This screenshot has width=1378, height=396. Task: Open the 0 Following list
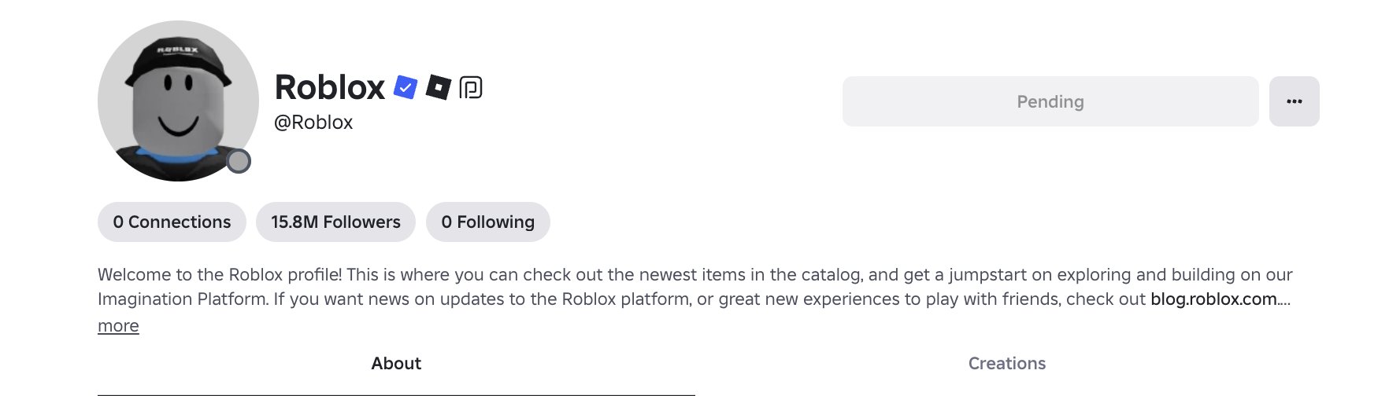pos(487,222)
